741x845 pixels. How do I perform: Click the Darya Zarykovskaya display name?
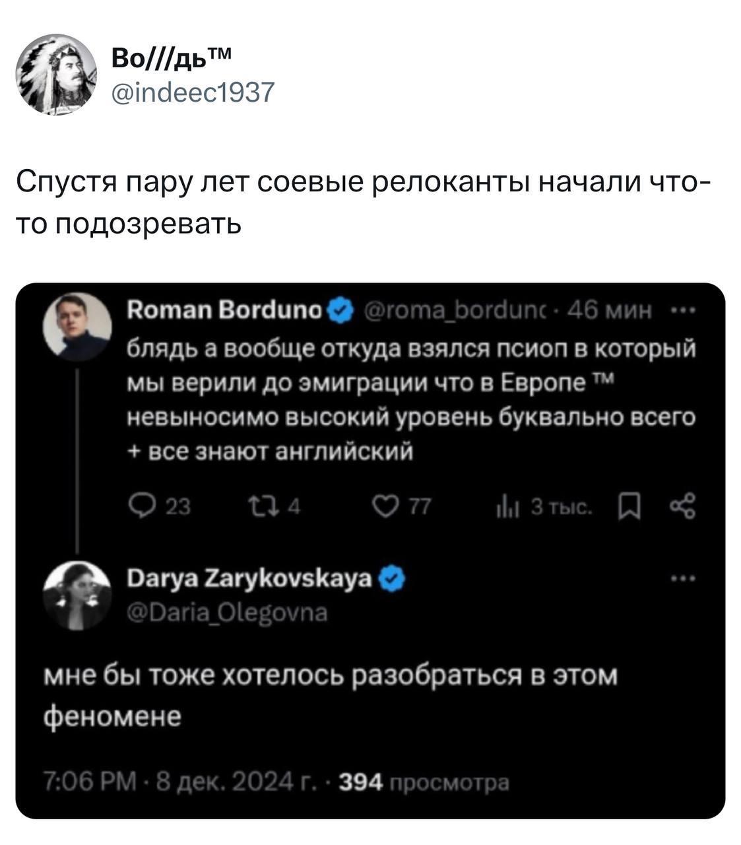[249, 580]
